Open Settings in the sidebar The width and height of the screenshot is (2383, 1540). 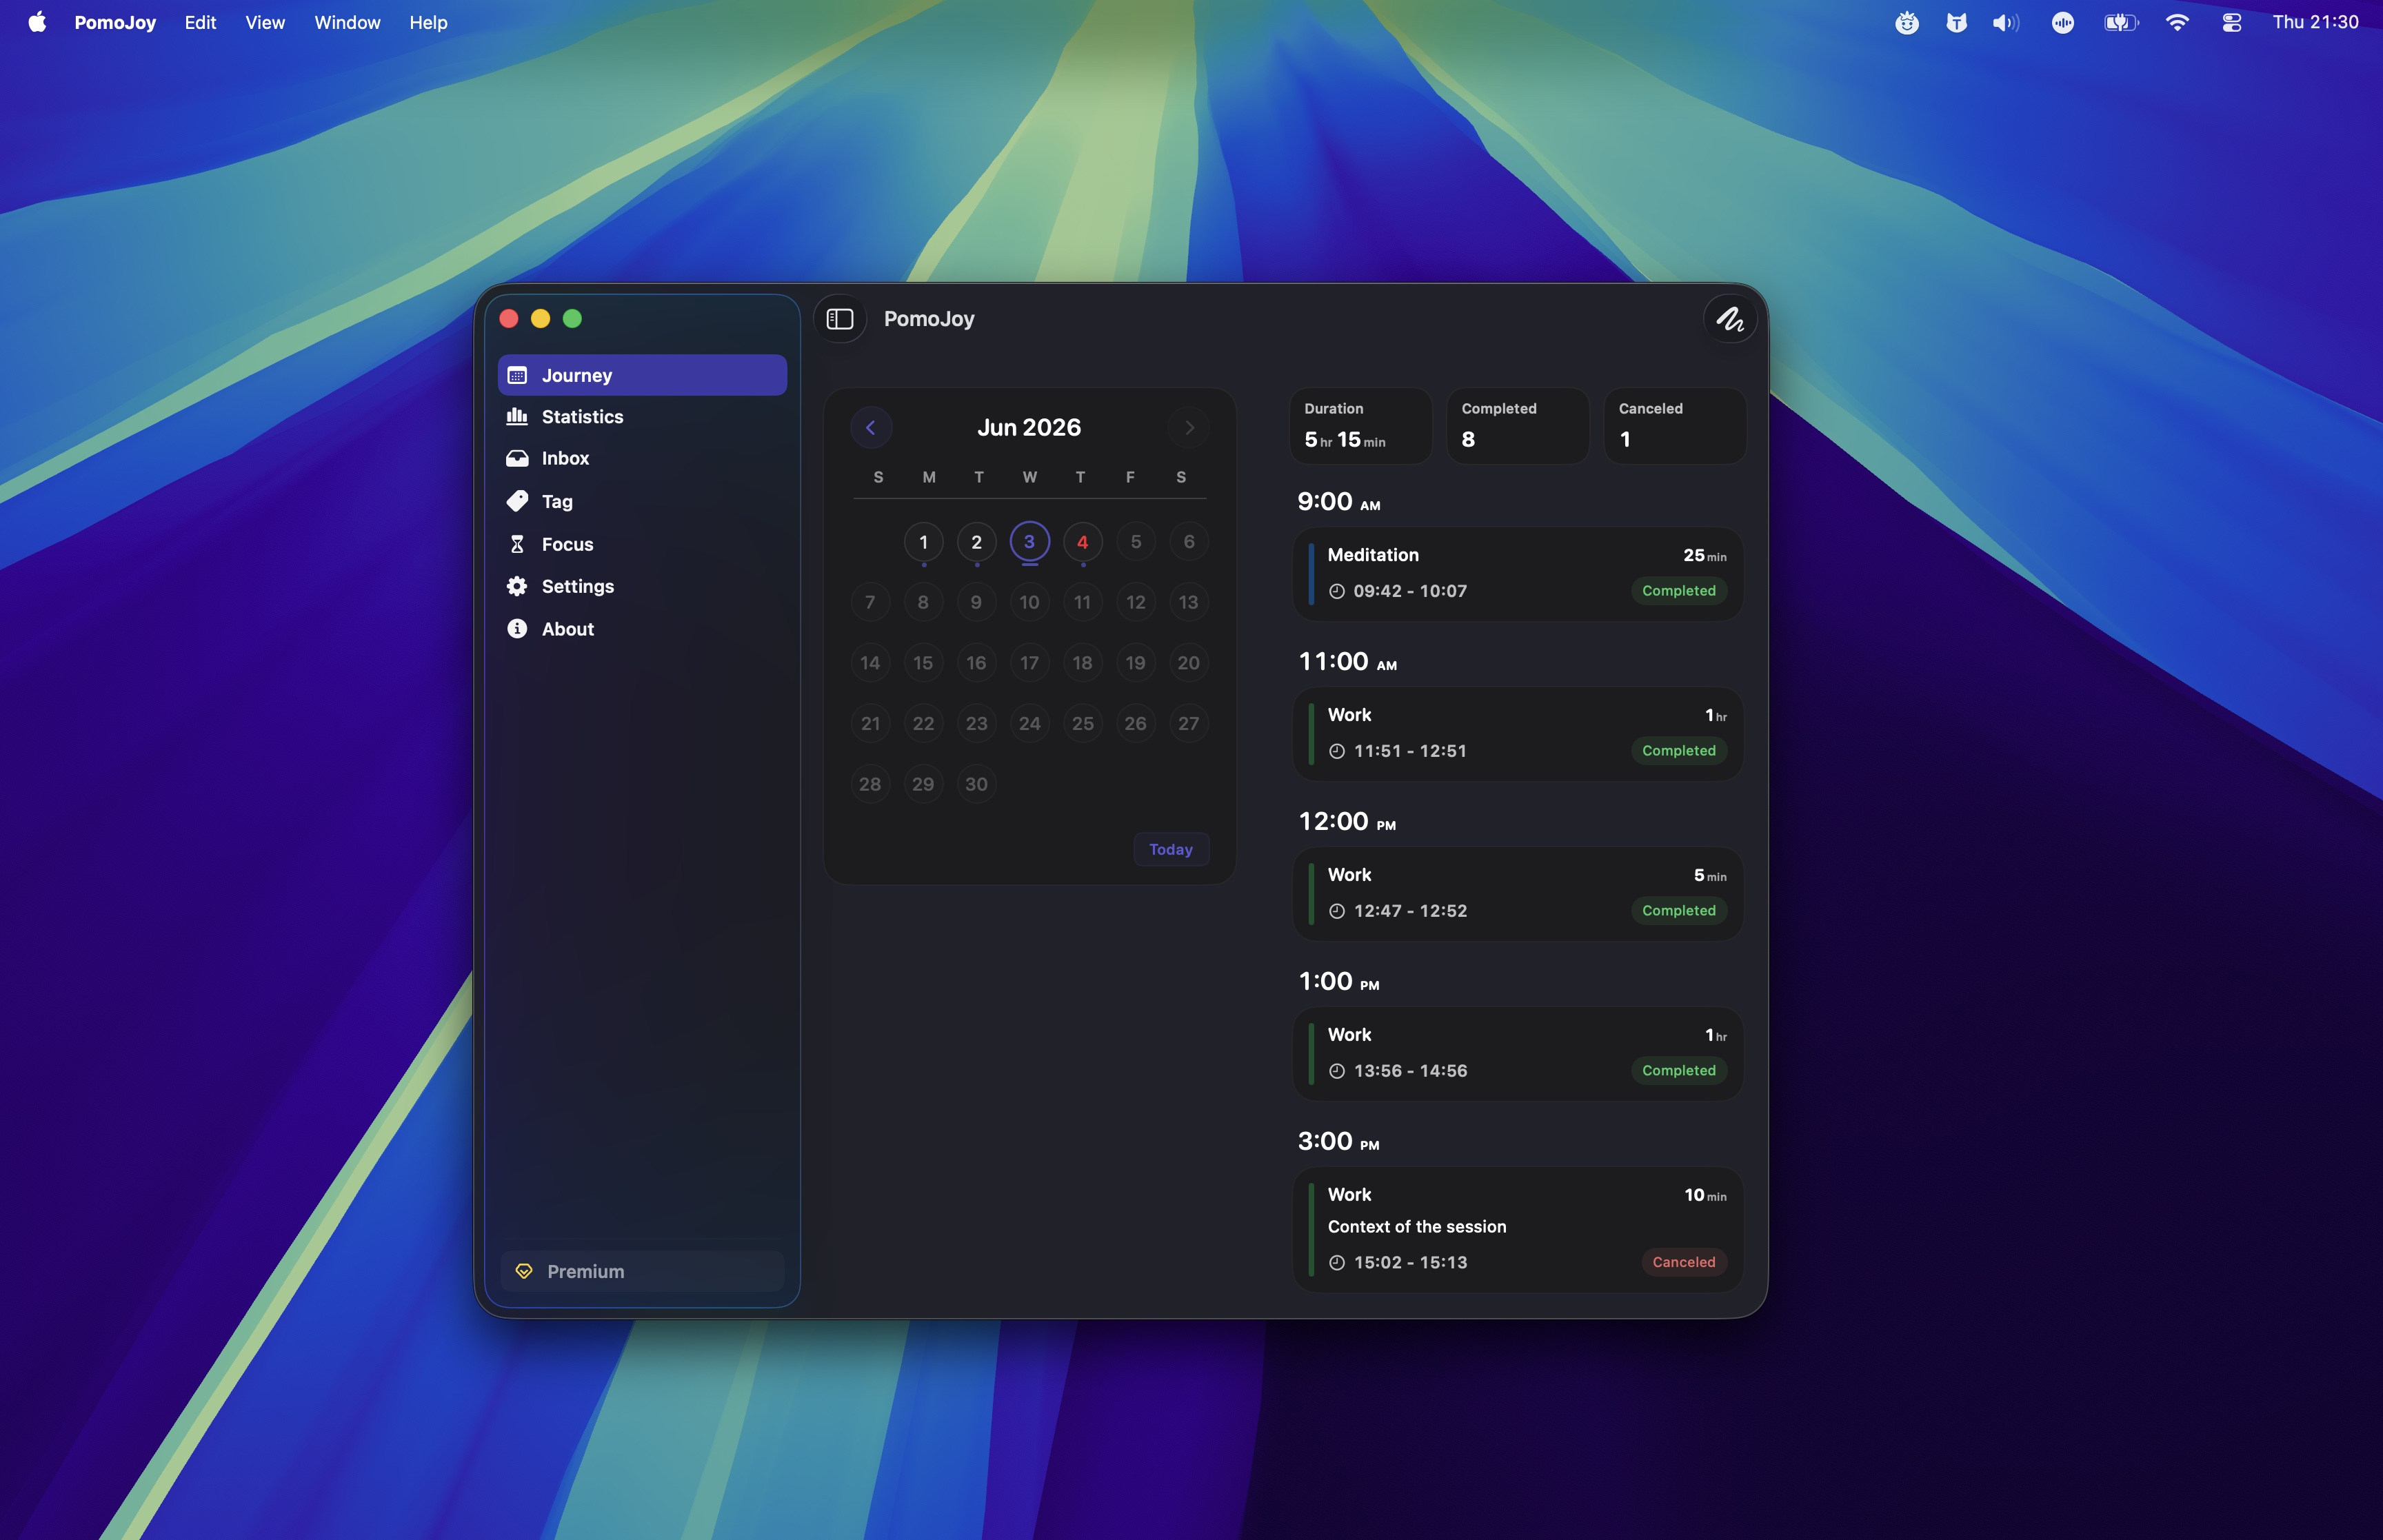click(x=642, y=586)
